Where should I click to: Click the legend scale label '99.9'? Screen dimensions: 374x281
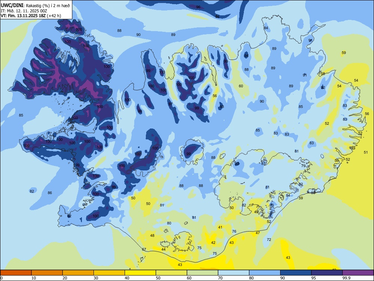click(346, 278)
